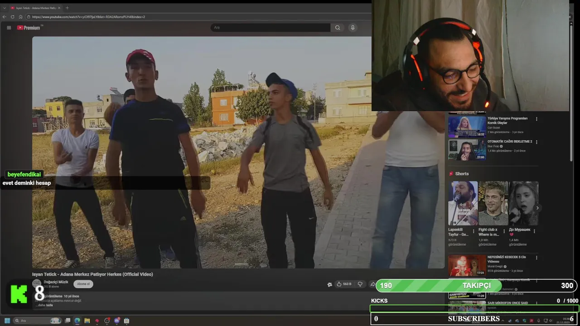Open the Boğaziçi Müzik channel avatar

pyautogui.click(x=36, y=284)
